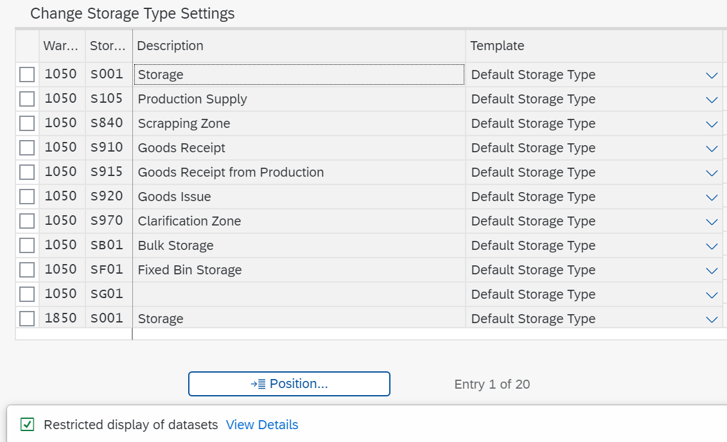The width and height of the screenshot is (727, 442).
Task: Select the SG01 row checkbox
Action: [x=27, y=294]
